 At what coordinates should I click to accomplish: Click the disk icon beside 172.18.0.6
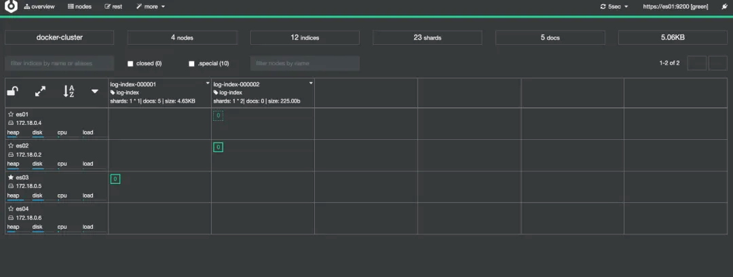pyautogui.click(x=12, y=217)
